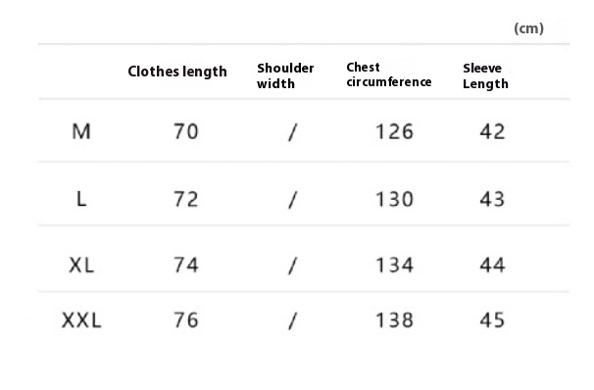Select sleeve length value 42
594x390 pixels.
[492, 131]
